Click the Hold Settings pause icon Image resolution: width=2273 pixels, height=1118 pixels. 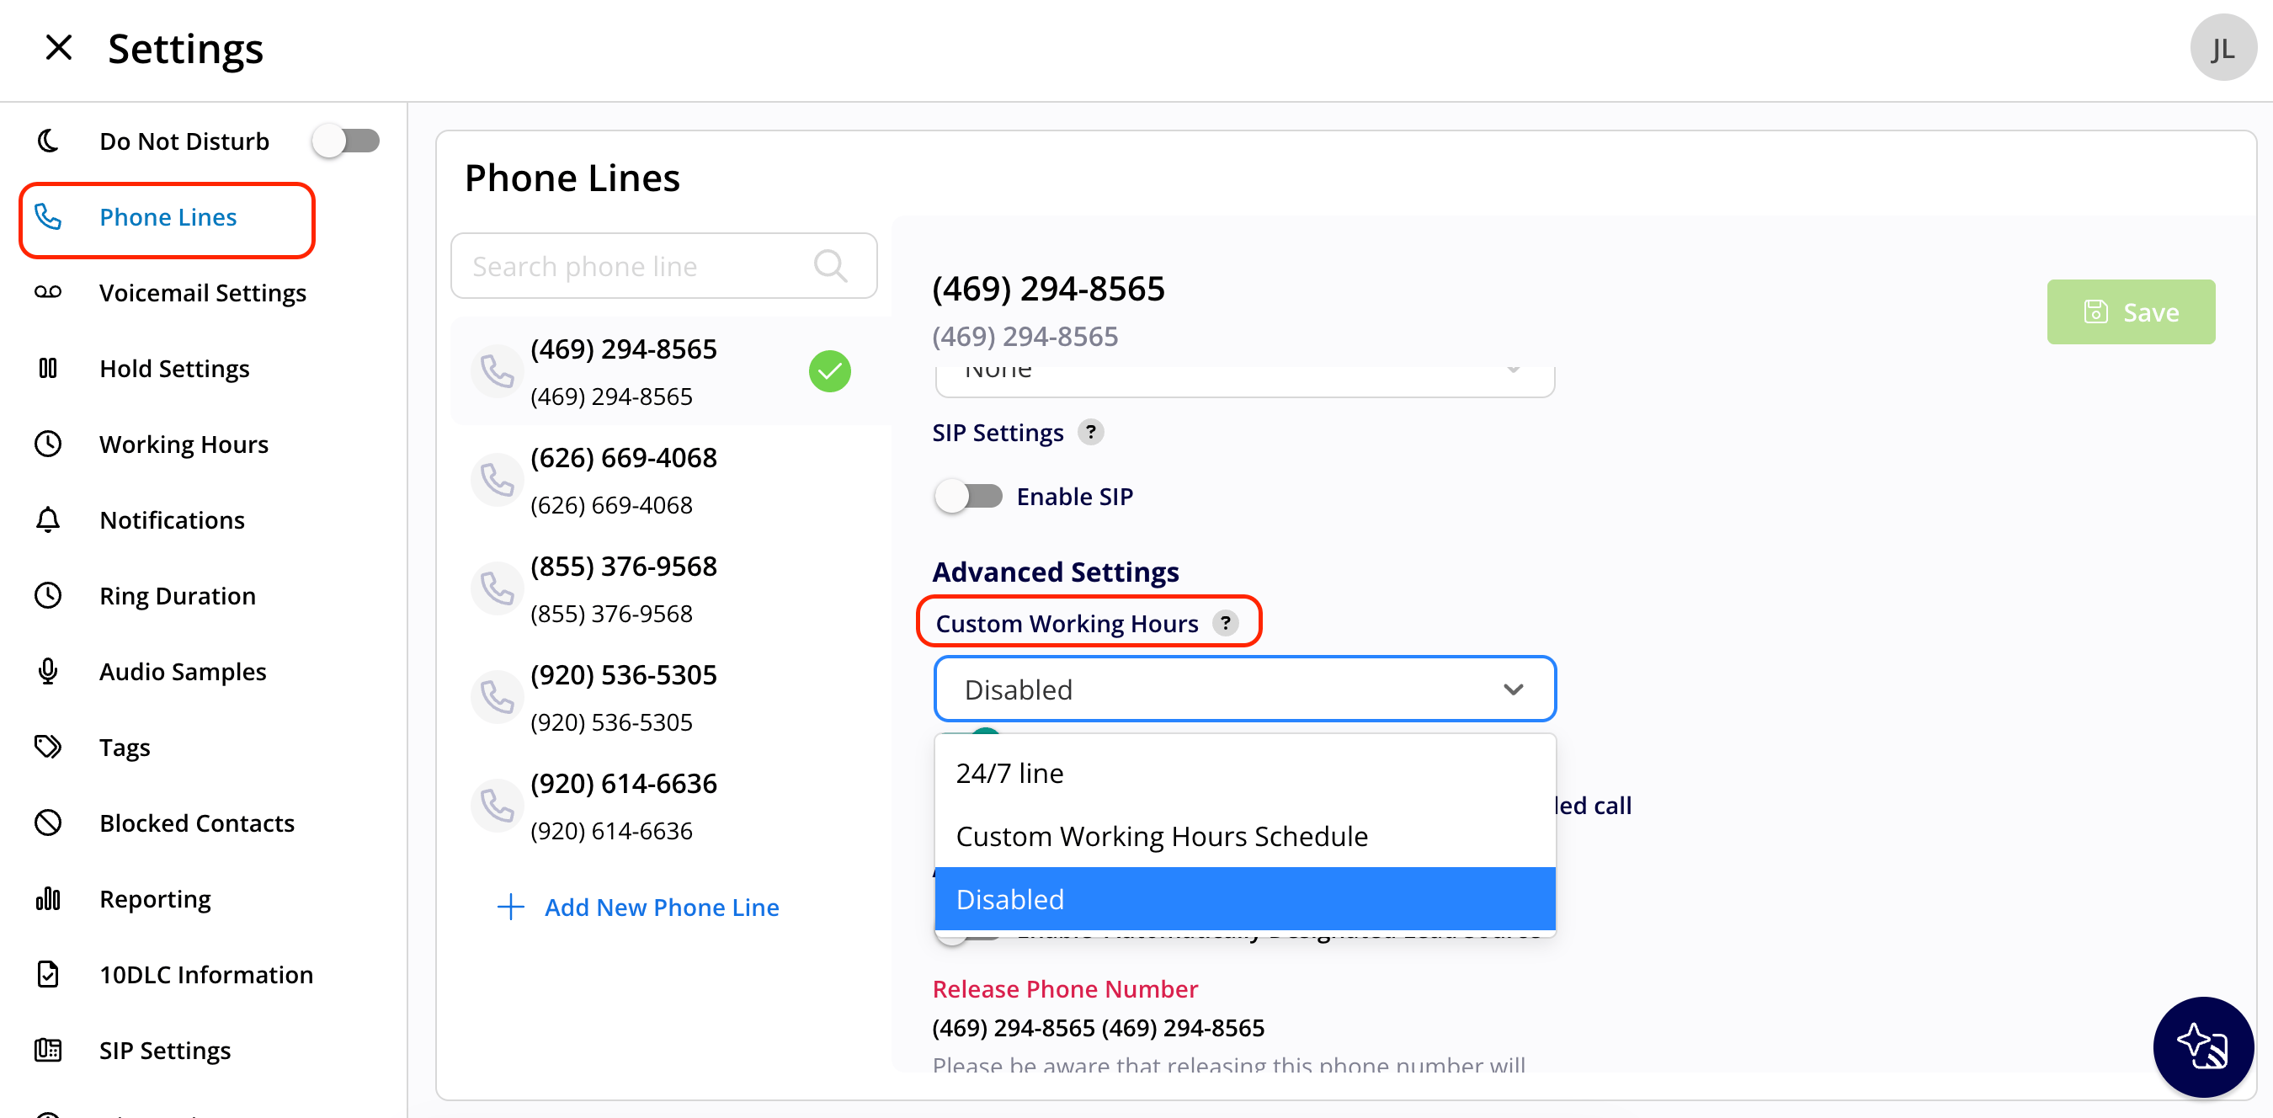click(x=48, y=368)
